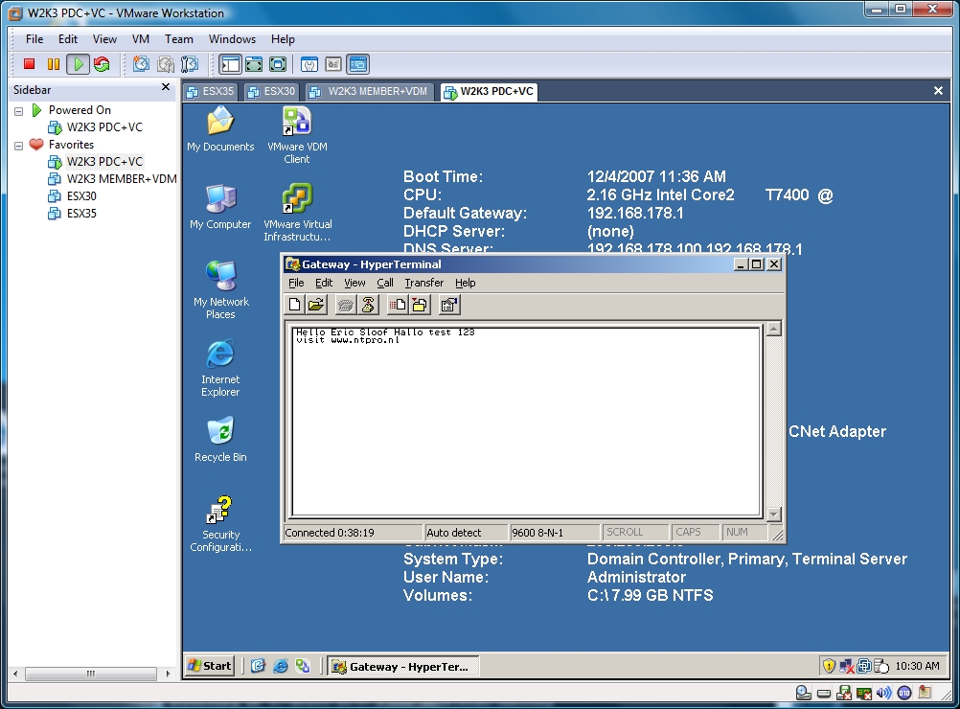960x709 pixels.
Task: Click the Internet Explorer quick launch icon
Action: 281,666
